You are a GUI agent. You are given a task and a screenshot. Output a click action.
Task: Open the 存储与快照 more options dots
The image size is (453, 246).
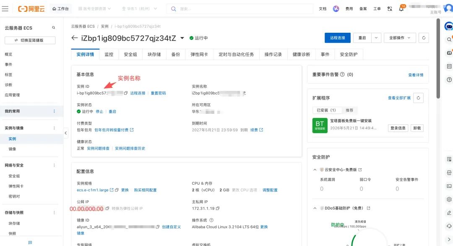click(54, 213)
